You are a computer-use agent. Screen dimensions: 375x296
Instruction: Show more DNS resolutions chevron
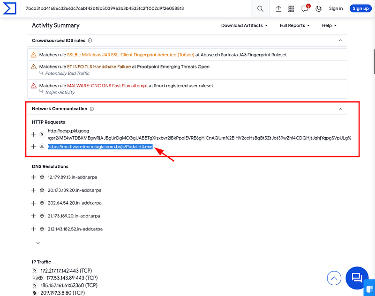click(x=38, y=243)
